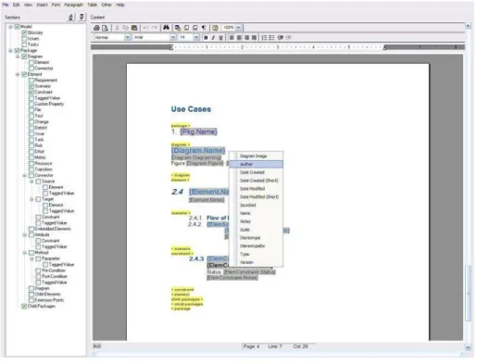Click the Copy toolbar icon
The height and width of the screenshot is (364, 477).
(126, 28)
